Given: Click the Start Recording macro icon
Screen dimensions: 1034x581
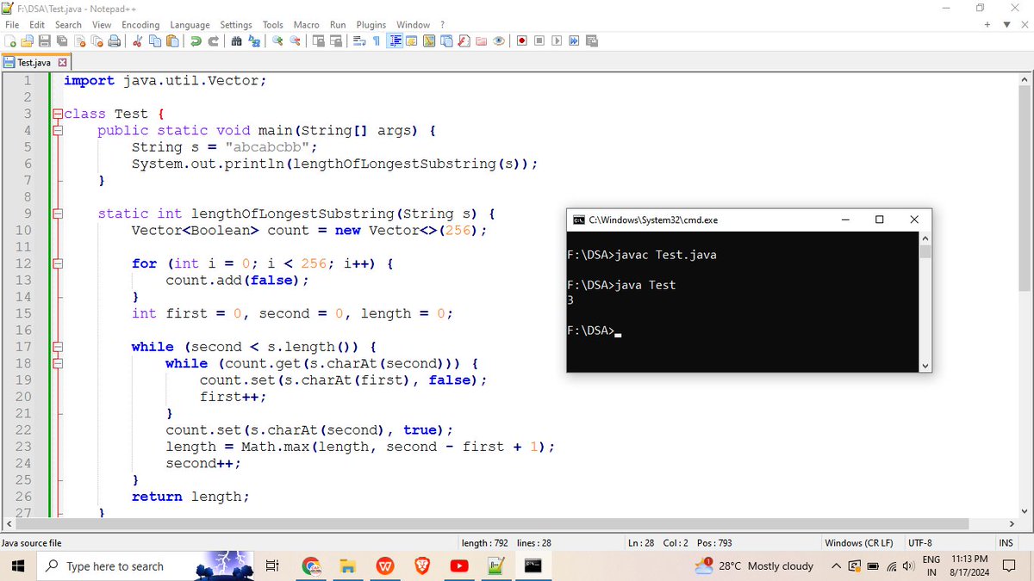Looking at the screenshot, I should pyautogui.click(x=521, y=41).
